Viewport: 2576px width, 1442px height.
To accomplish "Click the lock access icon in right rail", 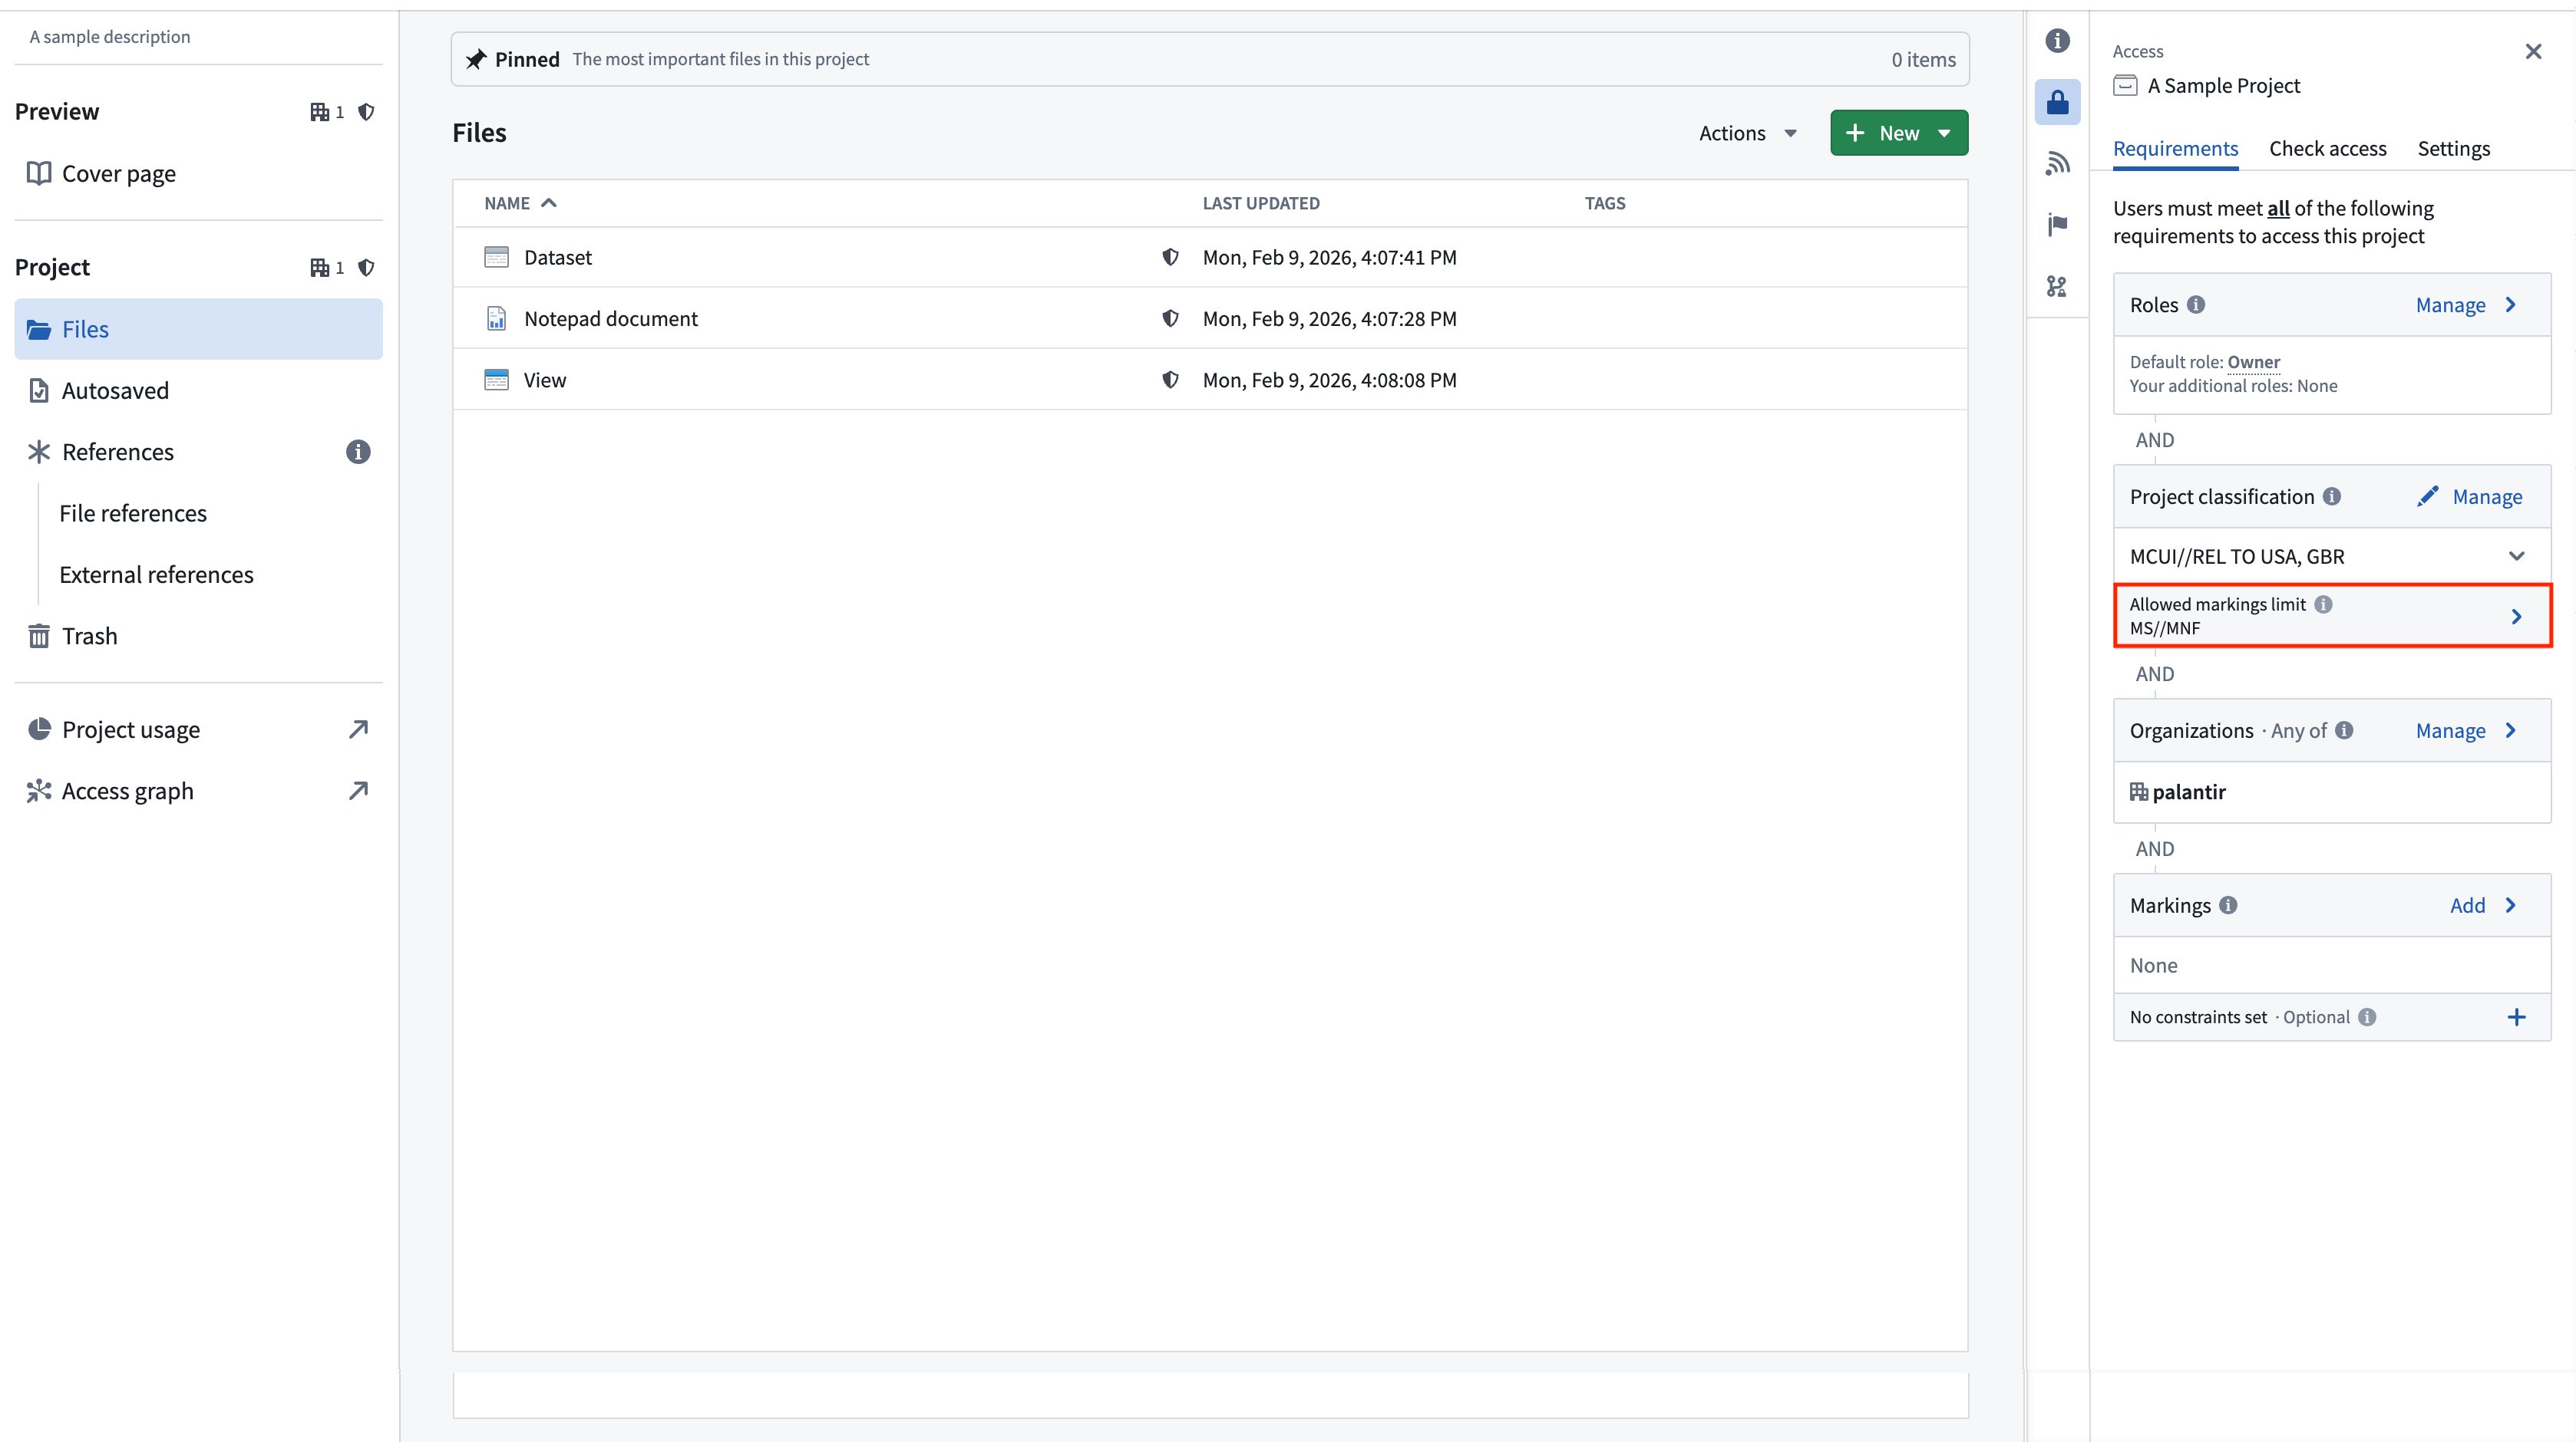I will tap(2057, 102).
